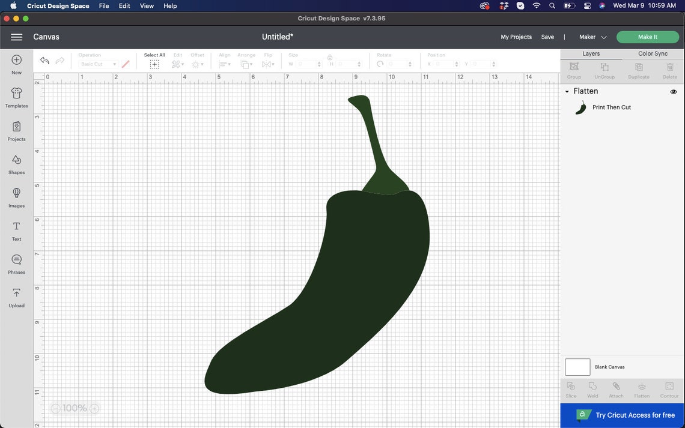Open the Maker machine dropdown

click(x=592, y=37)
